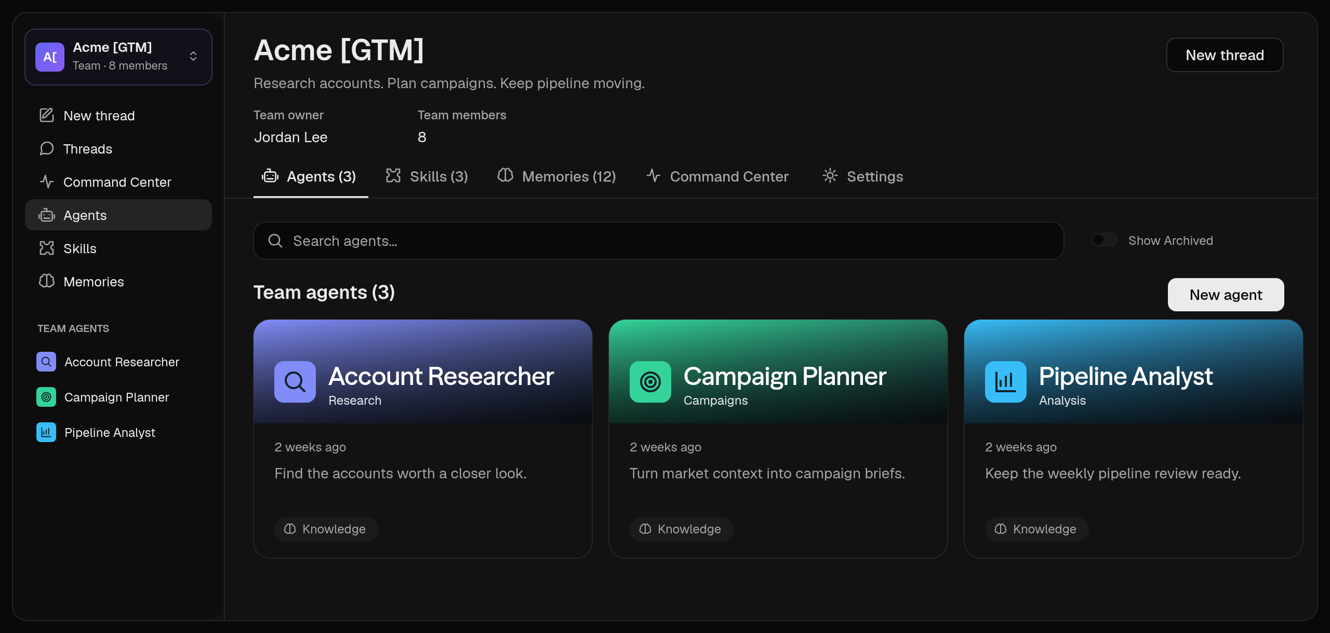1330x633 pixels.
Task: Click the New agent button
Action: (x=1226, y=295)
